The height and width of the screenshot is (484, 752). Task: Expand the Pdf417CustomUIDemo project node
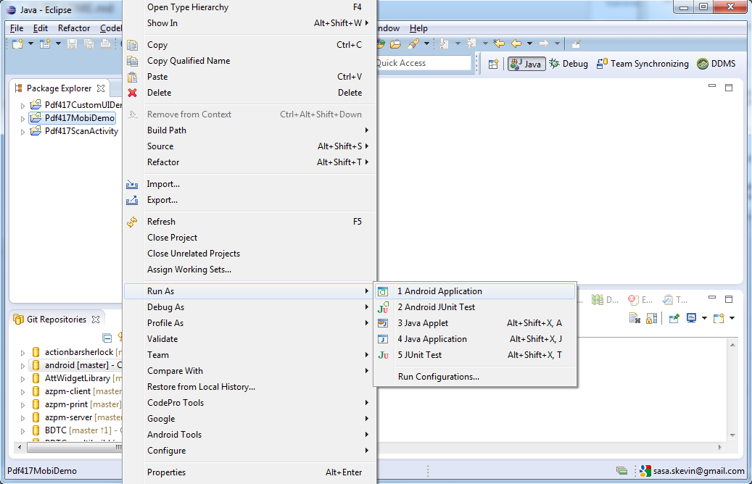click(22, 106)
